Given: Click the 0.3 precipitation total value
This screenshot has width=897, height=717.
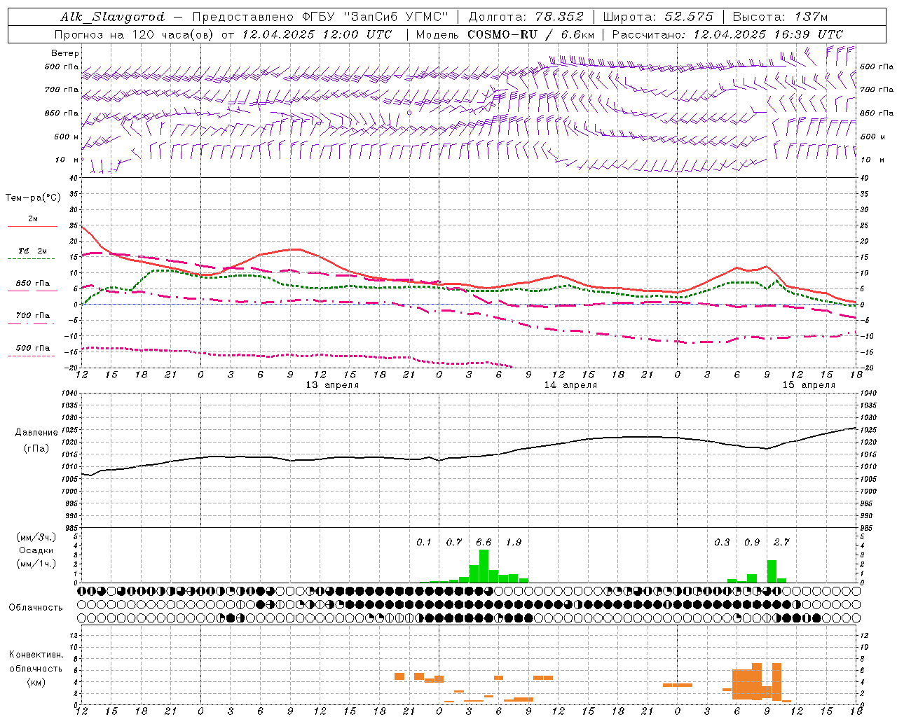Looking at the screenshot, I should [722, 542].
